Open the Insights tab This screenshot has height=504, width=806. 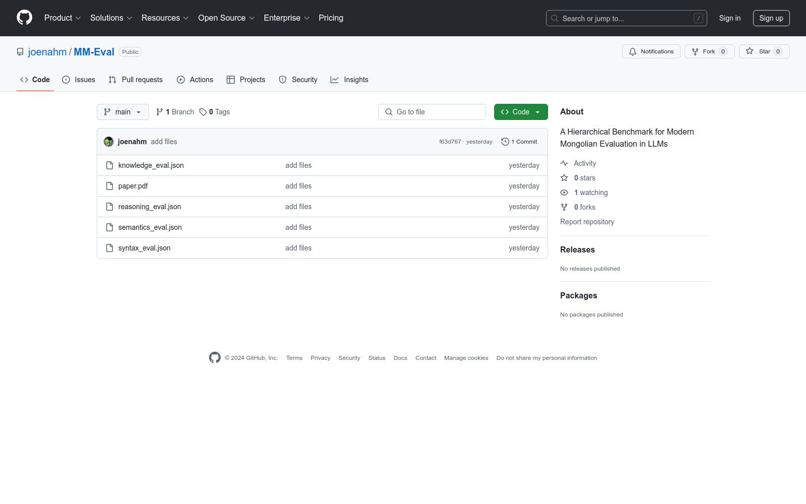[x=350, y=80]
